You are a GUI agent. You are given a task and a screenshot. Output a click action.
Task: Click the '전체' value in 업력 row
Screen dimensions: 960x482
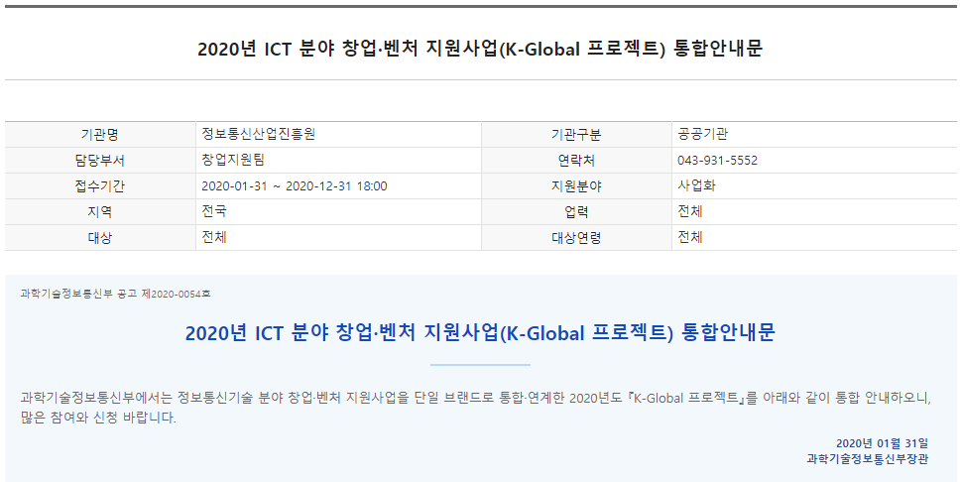(690, 211)
